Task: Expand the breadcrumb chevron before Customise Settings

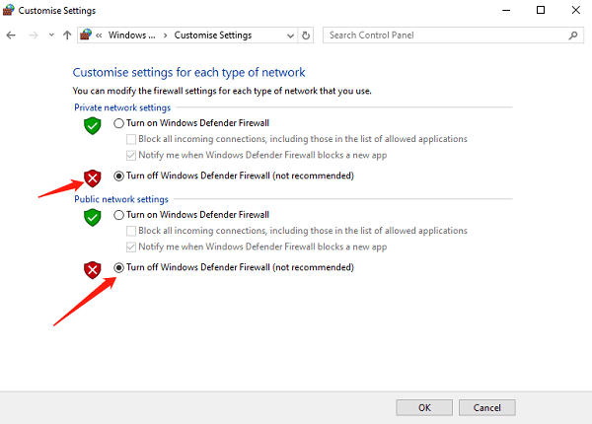Action: [x=166, y=35]
